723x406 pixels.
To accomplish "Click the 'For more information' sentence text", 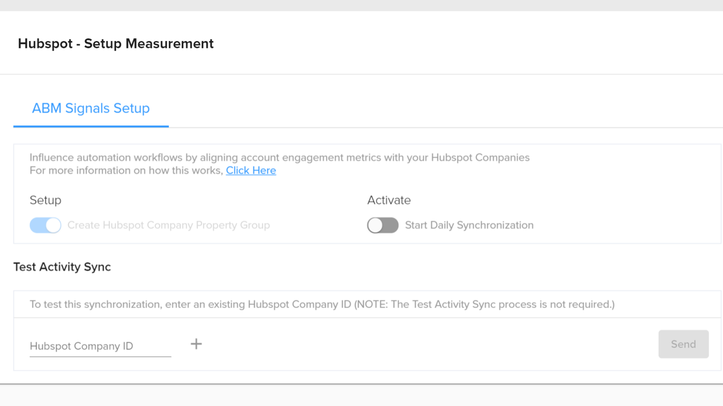I will (127, 171).
